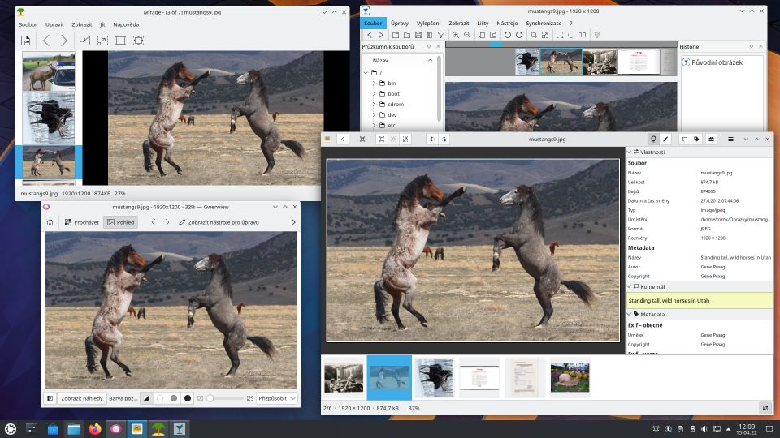Select automatic half-tone background color in Gwenview
Image resolution: width=780 pixels, height=438 pixels.
tap(147, 398)
